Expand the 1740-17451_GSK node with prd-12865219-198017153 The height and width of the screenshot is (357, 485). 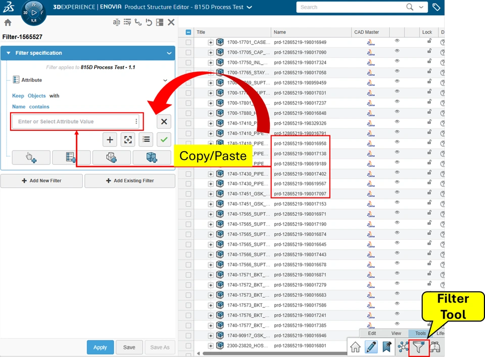pyautogui.click(x=211, y=205)
